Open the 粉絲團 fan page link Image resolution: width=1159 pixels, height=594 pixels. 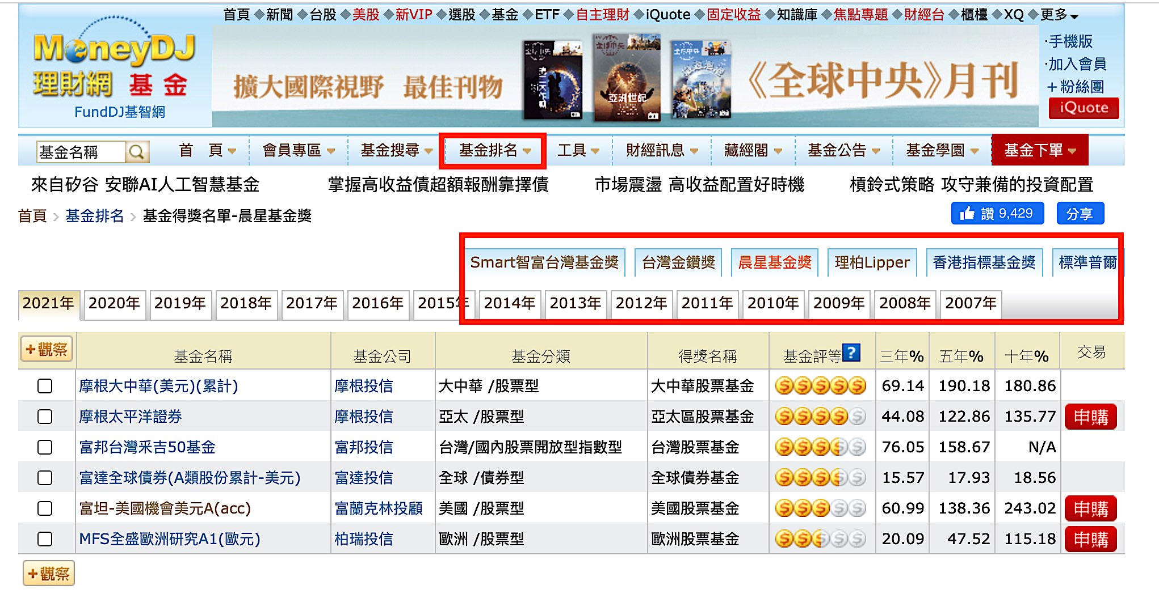pyautogui.click(x=1076, y=87)
